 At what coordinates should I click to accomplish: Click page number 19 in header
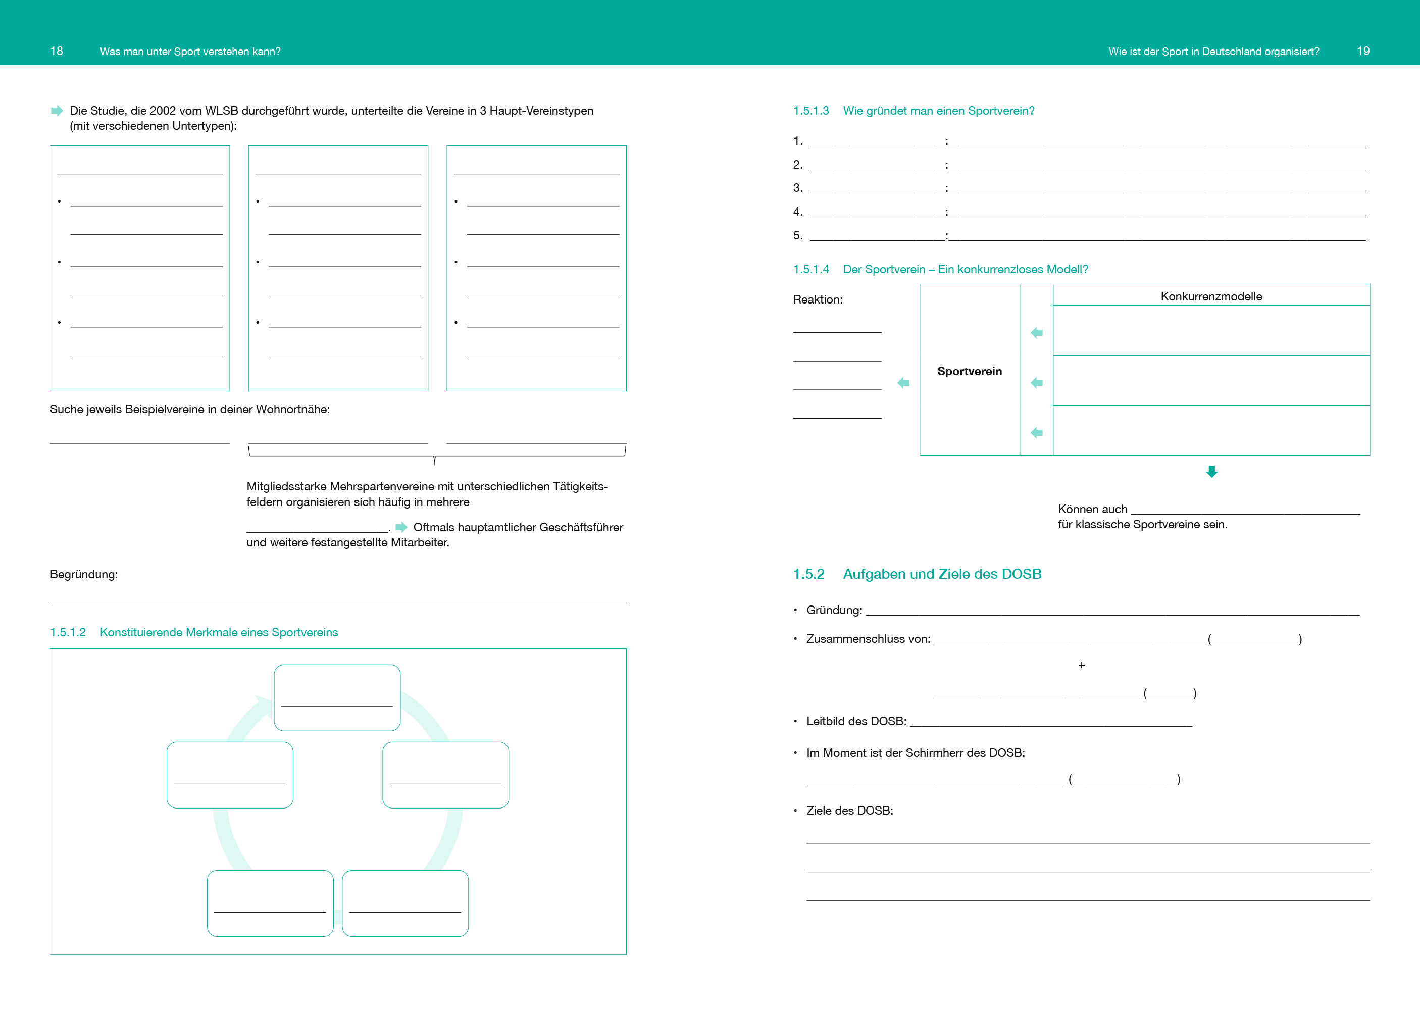pos(1363,51)
